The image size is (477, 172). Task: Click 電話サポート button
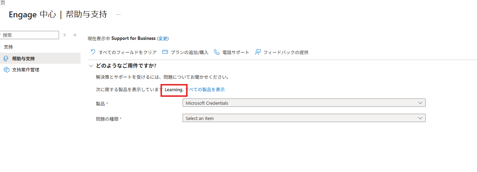pos(232,52)
